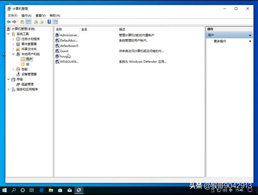Open the 文件(F) menu
The image size is (258, 195).
(13, 15)
